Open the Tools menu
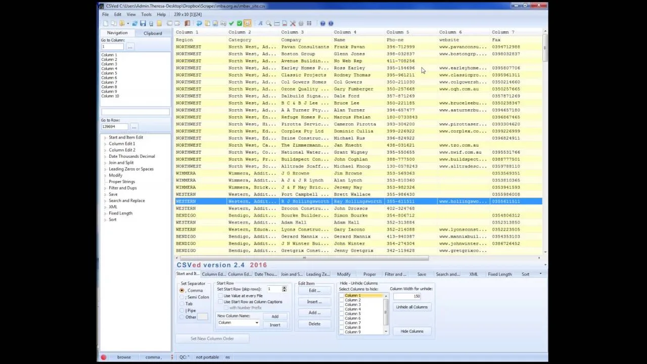The image size is (647, 364). click(146, 14)
